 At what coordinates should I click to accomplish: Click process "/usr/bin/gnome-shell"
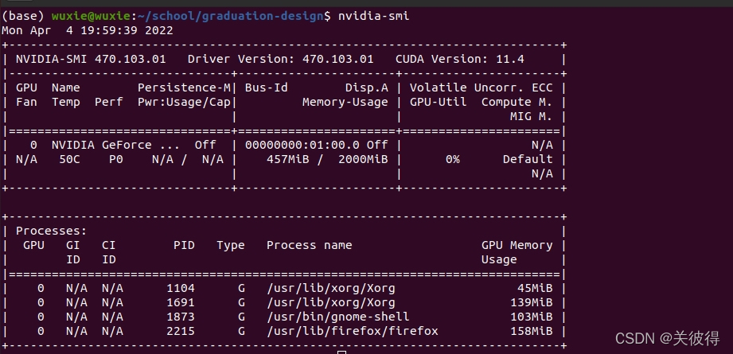click(x=337, y=317)
